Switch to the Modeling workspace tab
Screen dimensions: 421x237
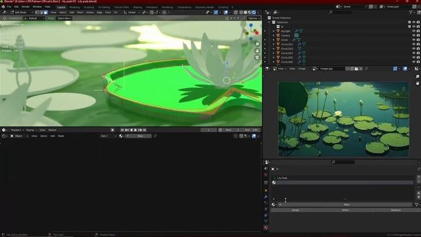(x=74, y=7)
